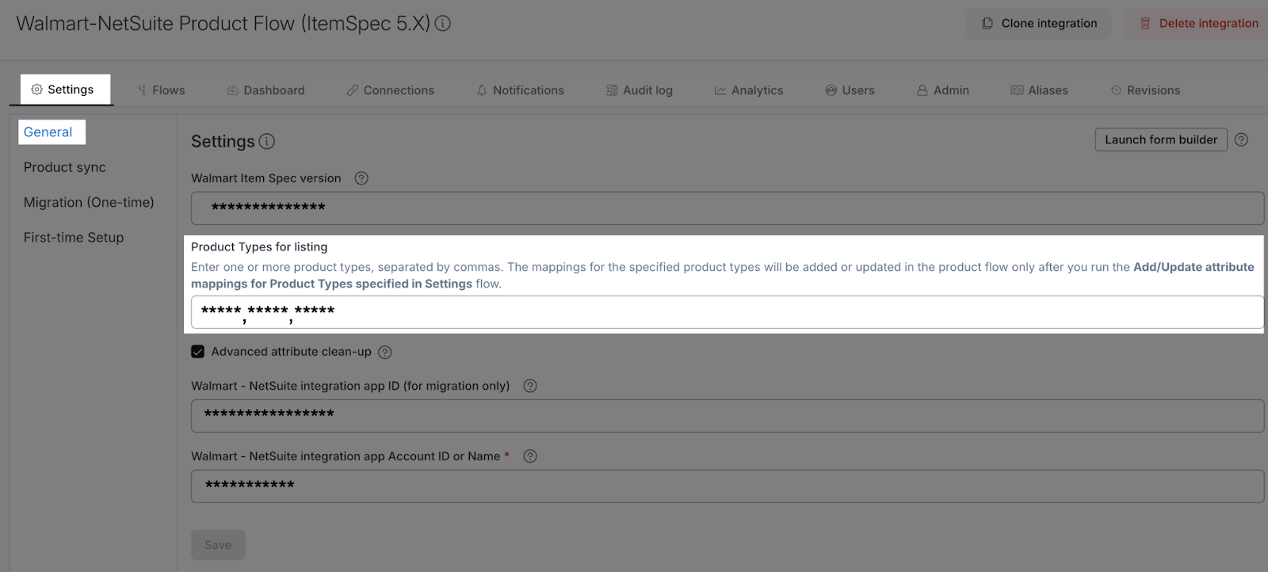Select Product sync in the sidebar
The height and width of the screenshot is (572, 1268).
[65, 167]
